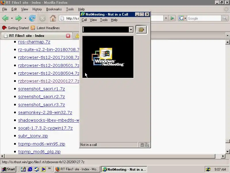Viewport: 230px width, 173px height.
Task: Open the NetMeeting Tools menu
Action: (104, 20)
